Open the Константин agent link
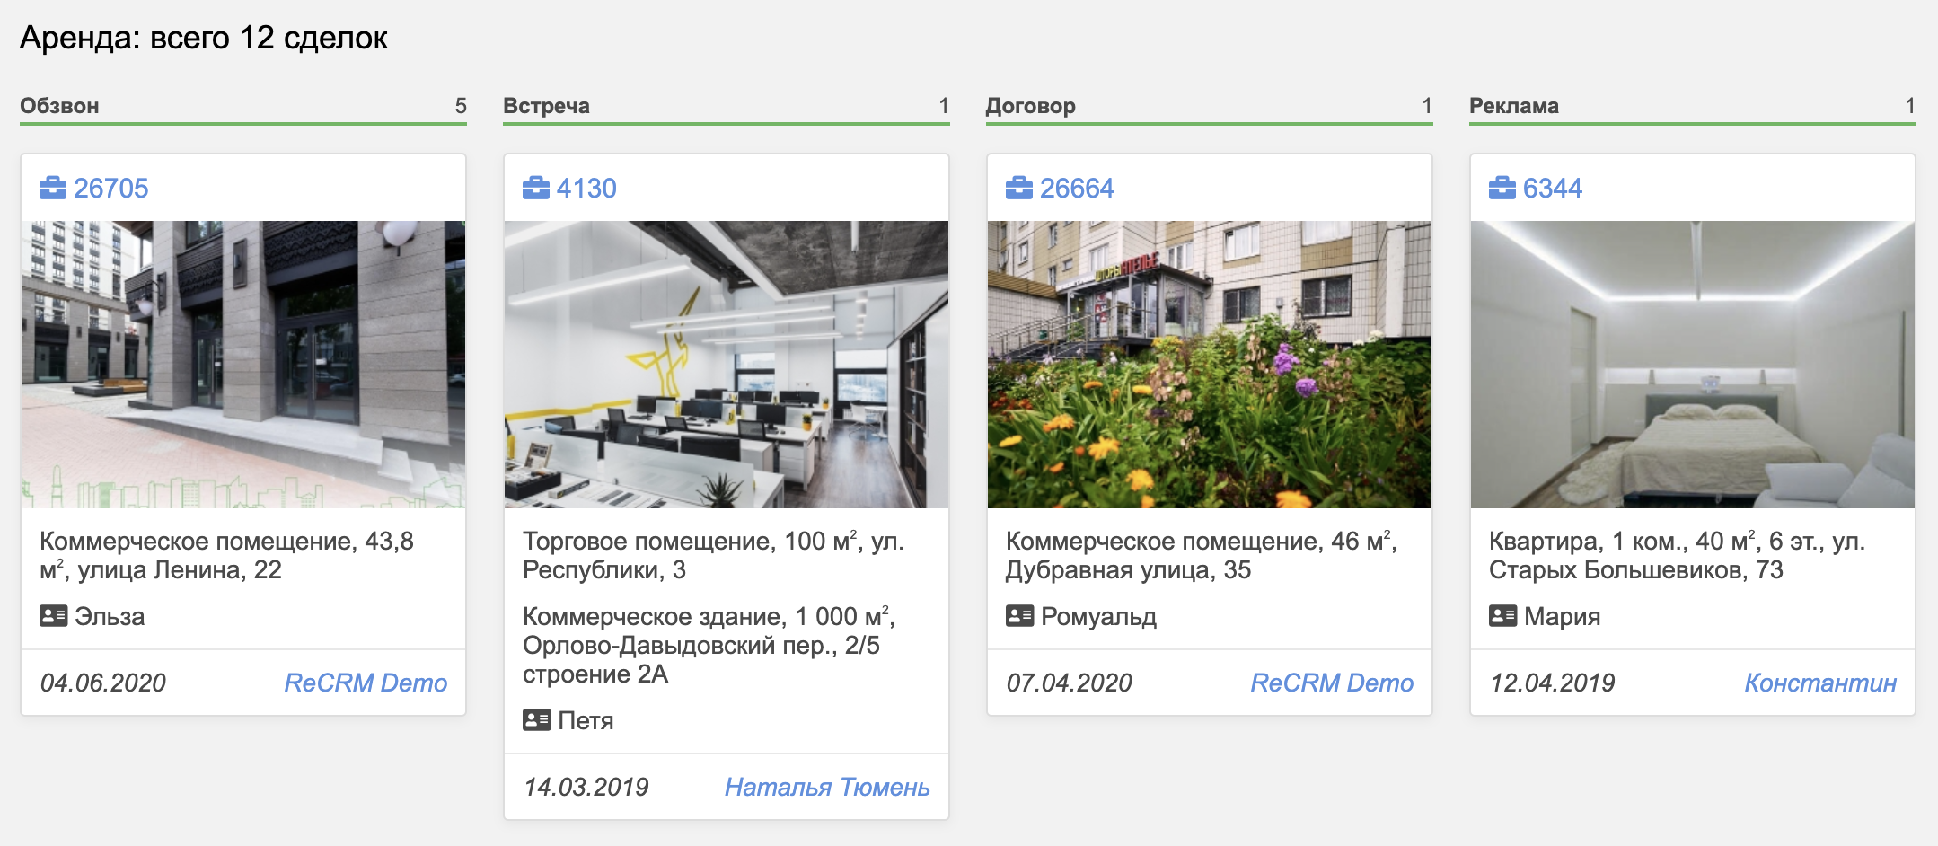This screenshot has width=1938, height=846. 1820,683
